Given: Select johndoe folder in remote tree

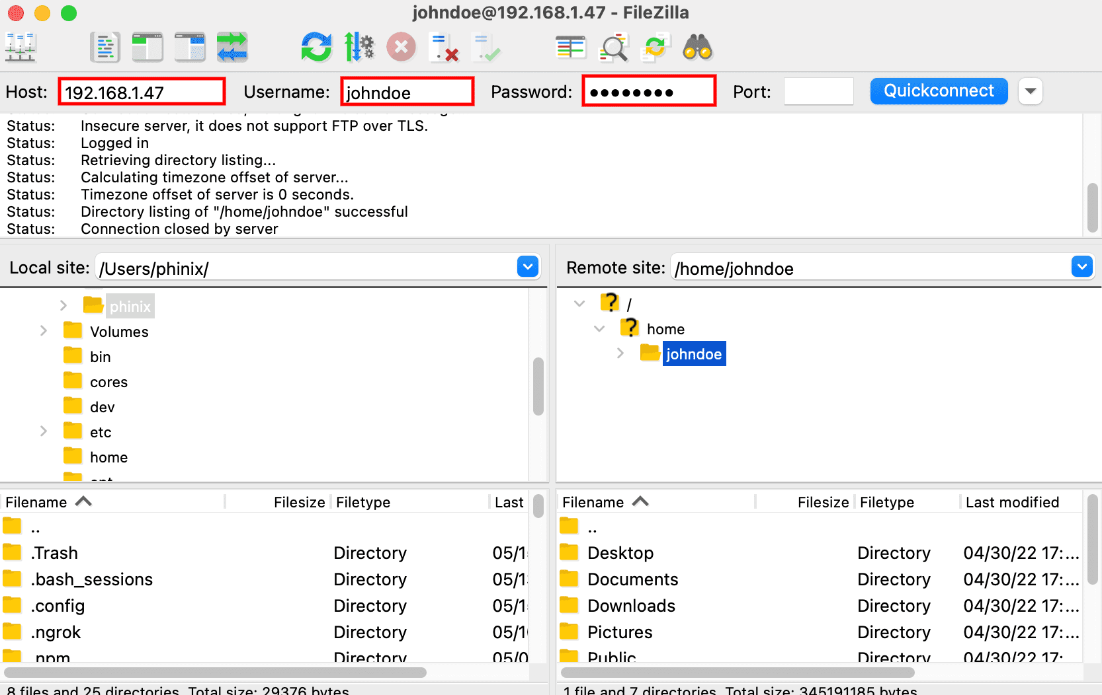Looking at the screenshot, I should point(694,353).
